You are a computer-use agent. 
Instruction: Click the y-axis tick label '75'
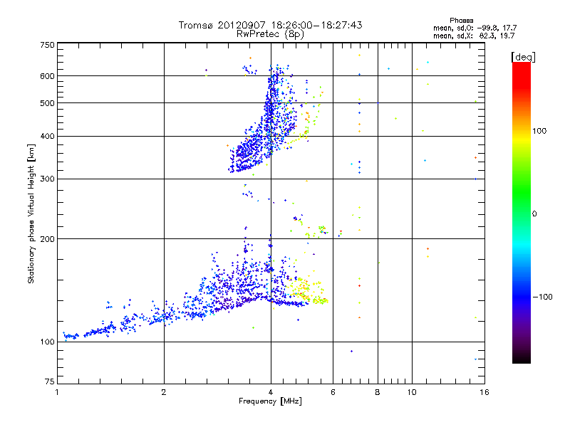coord(50,381)
